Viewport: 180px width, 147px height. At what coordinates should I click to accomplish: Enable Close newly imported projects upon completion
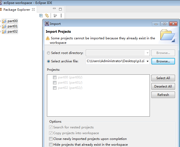pyautogui.click(x=51, y=139)
